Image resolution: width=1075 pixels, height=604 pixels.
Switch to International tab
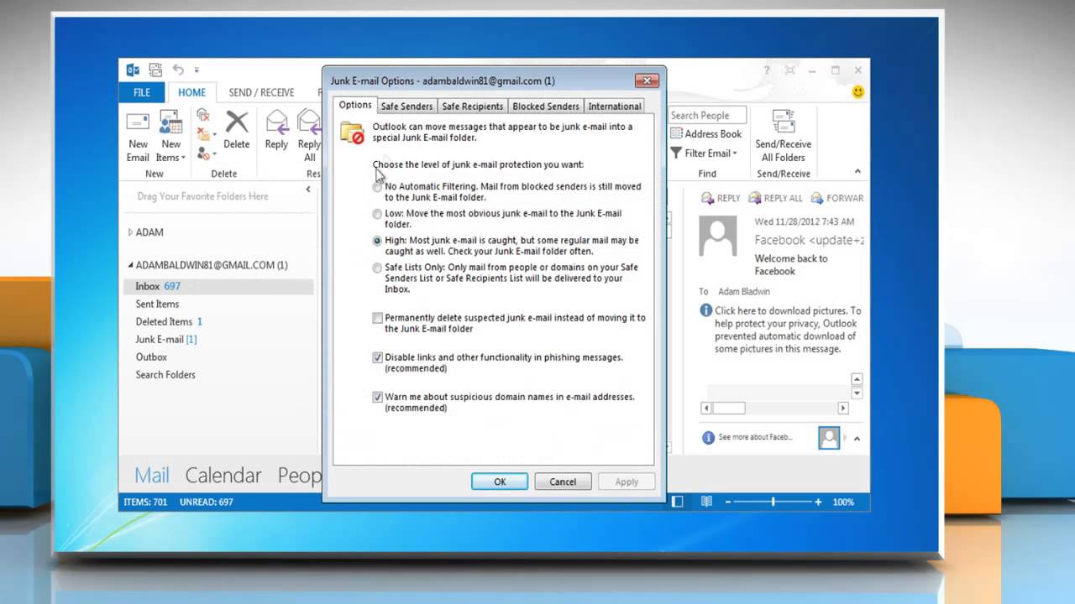pyautogui.click(x=615, y=107)
